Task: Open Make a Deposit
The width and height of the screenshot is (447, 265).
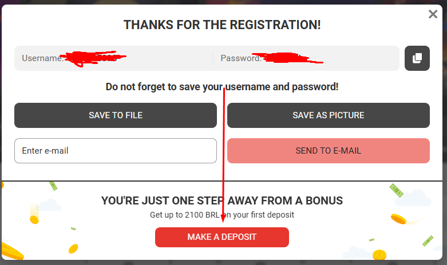Action: pos(221,237)
